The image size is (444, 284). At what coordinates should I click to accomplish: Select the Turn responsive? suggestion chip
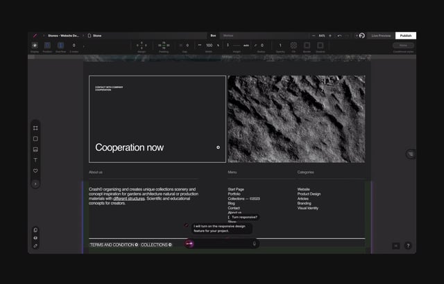[244, 217]
